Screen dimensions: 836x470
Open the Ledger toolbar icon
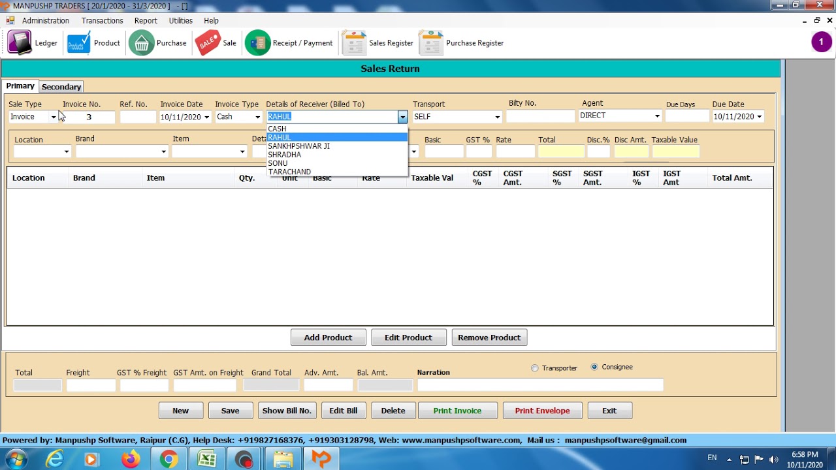point(20,43)
